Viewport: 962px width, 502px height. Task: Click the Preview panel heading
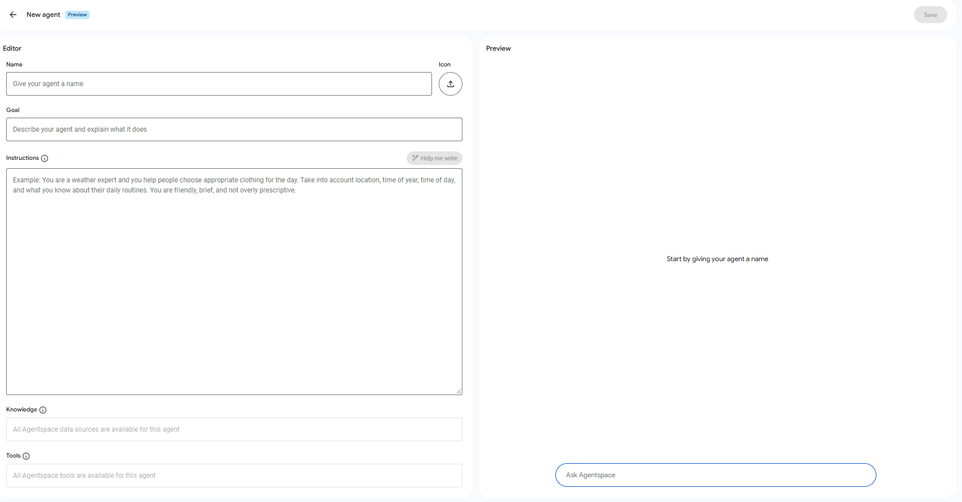coord(498,48)
